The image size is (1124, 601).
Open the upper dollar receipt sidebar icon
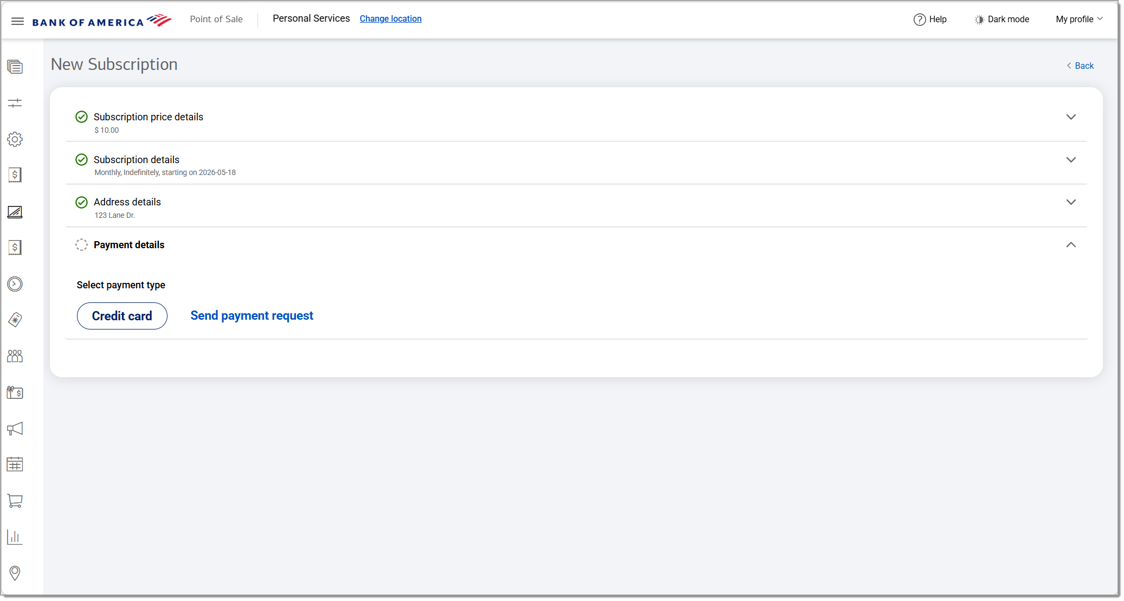15,175
